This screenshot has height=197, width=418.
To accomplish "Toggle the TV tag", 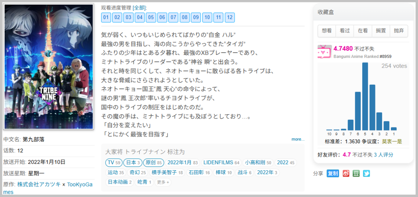I will tap(114, 162).
